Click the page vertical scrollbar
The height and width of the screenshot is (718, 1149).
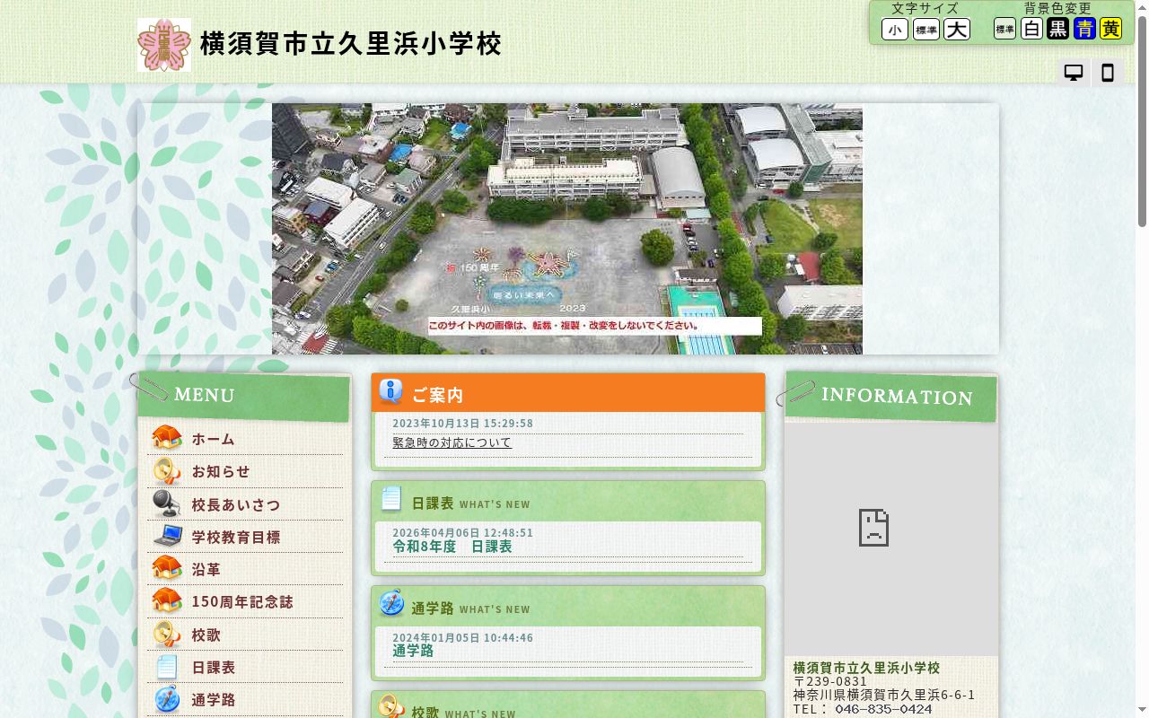[1142, 359]
